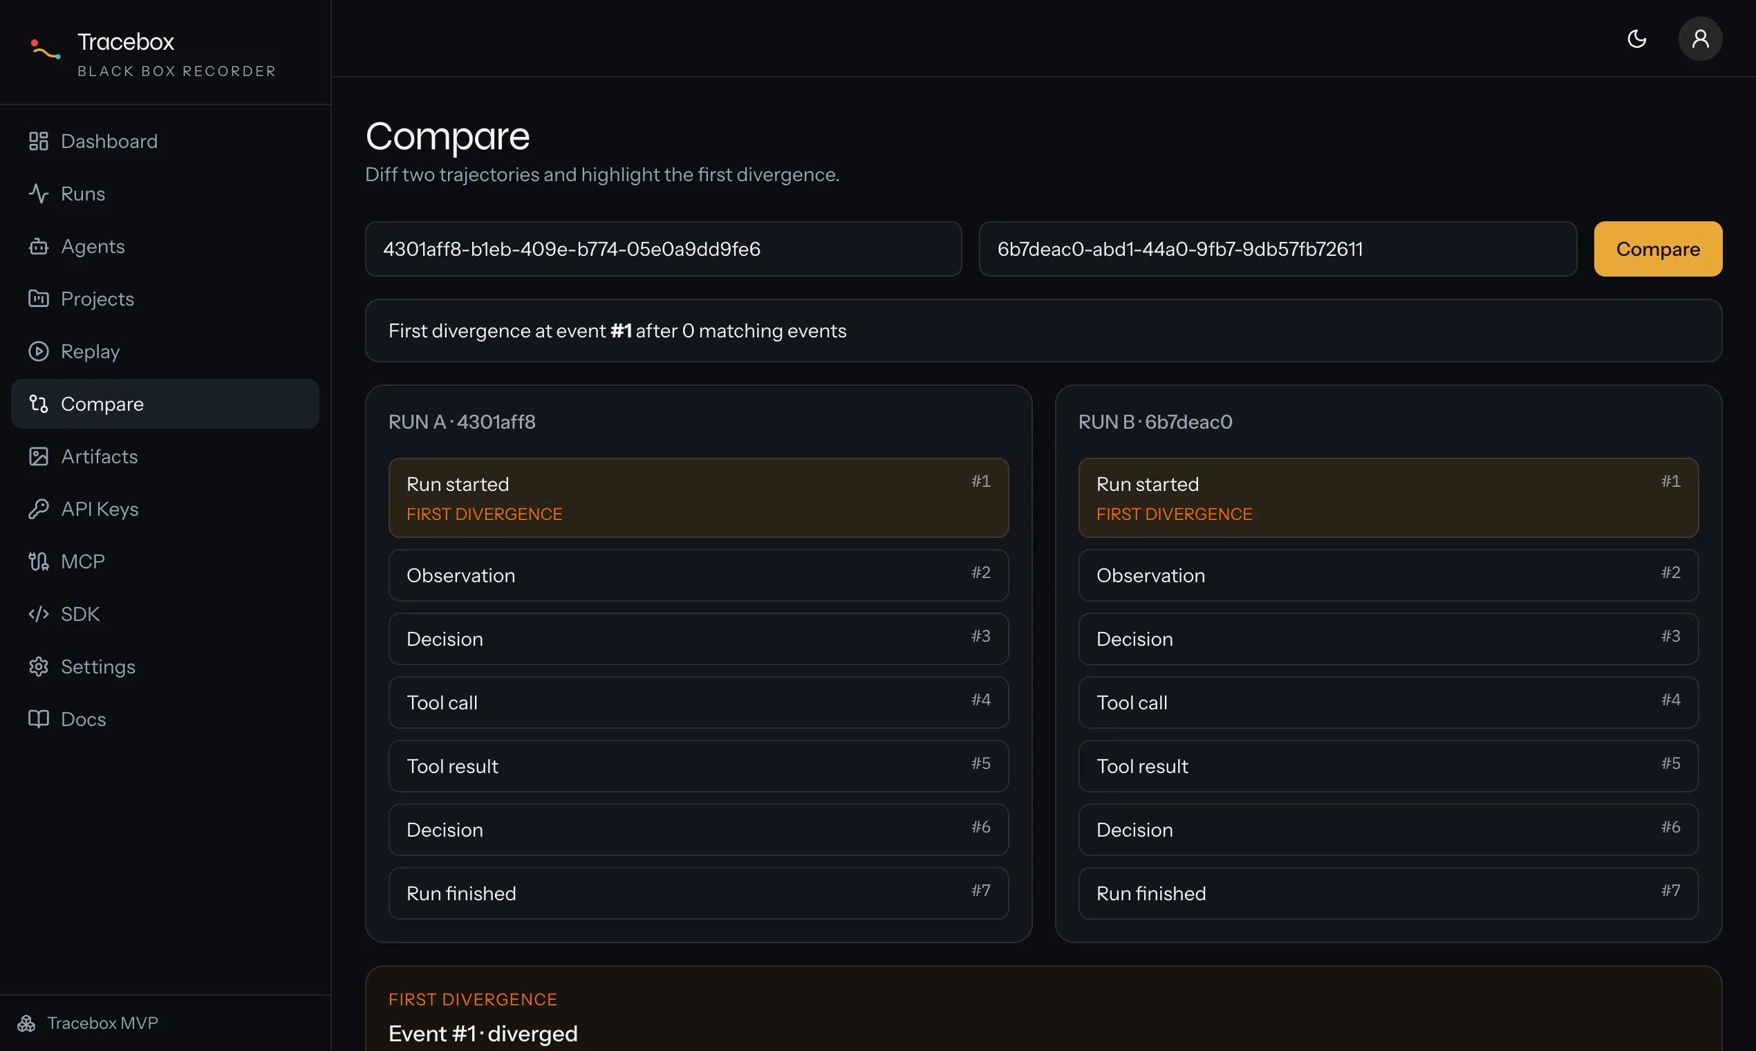
Task: Select Run A Observation event #2
Action: point(698,575)
